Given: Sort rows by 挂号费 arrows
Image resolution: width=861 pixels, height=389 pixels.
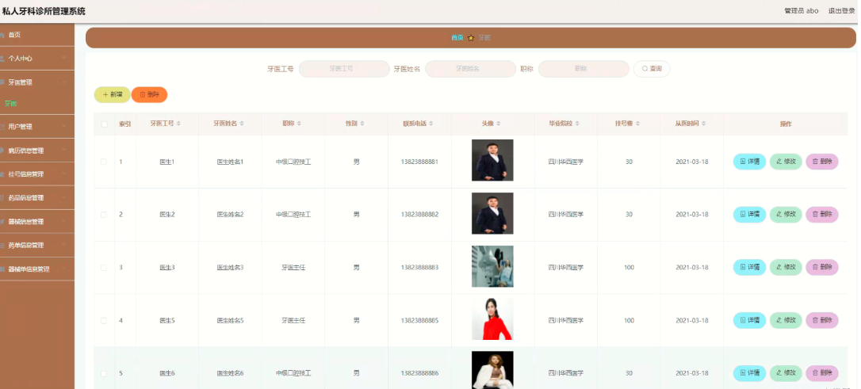Looking at the screenshot, I should tap(637, 124).
